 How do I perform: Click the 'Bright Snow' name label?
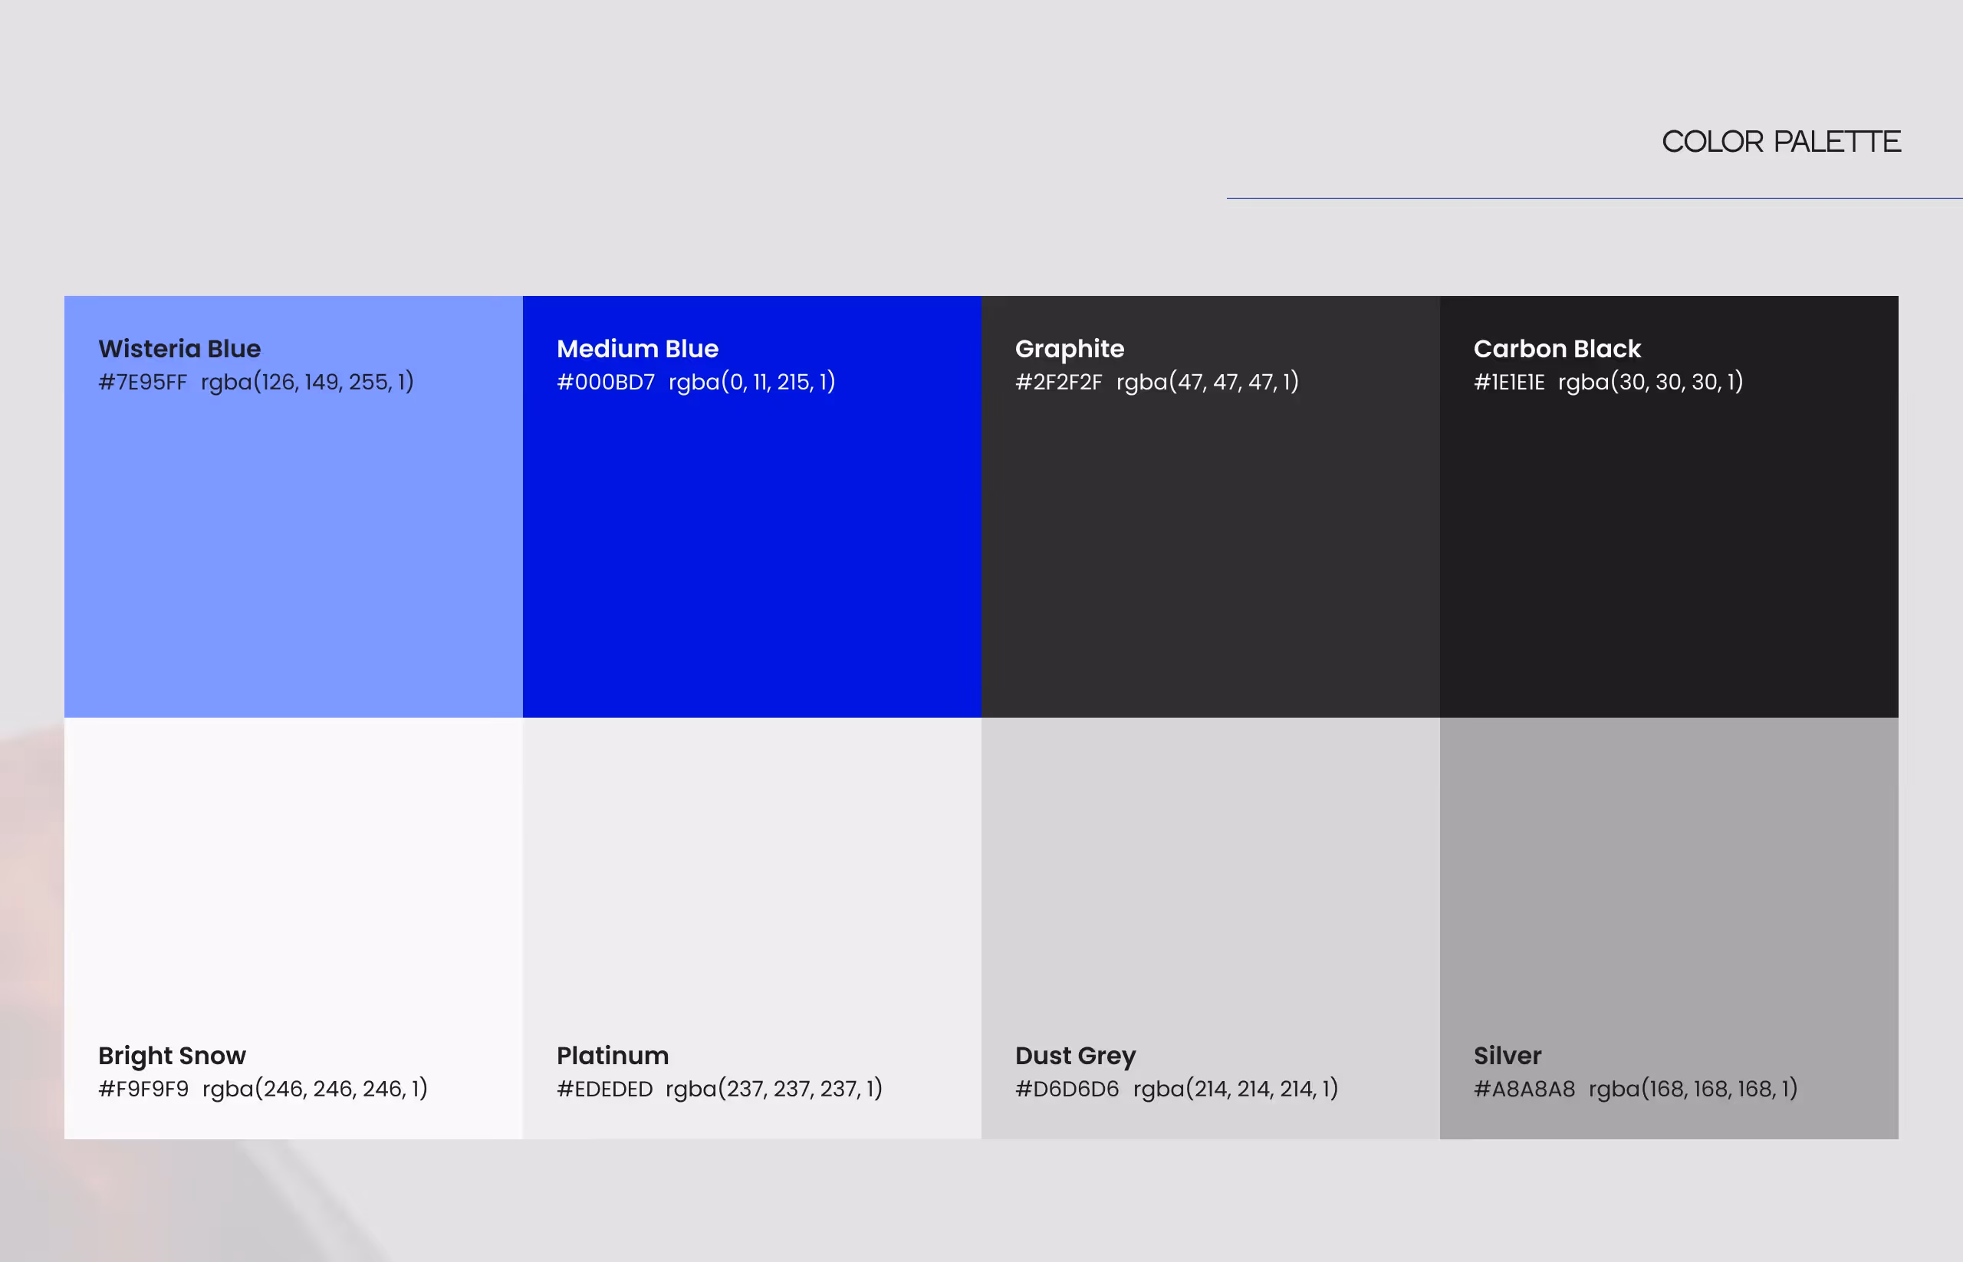(x=172, y=1057)
